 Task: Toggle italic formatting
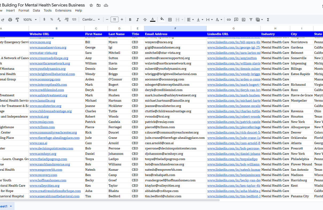[x=137, y=20]
